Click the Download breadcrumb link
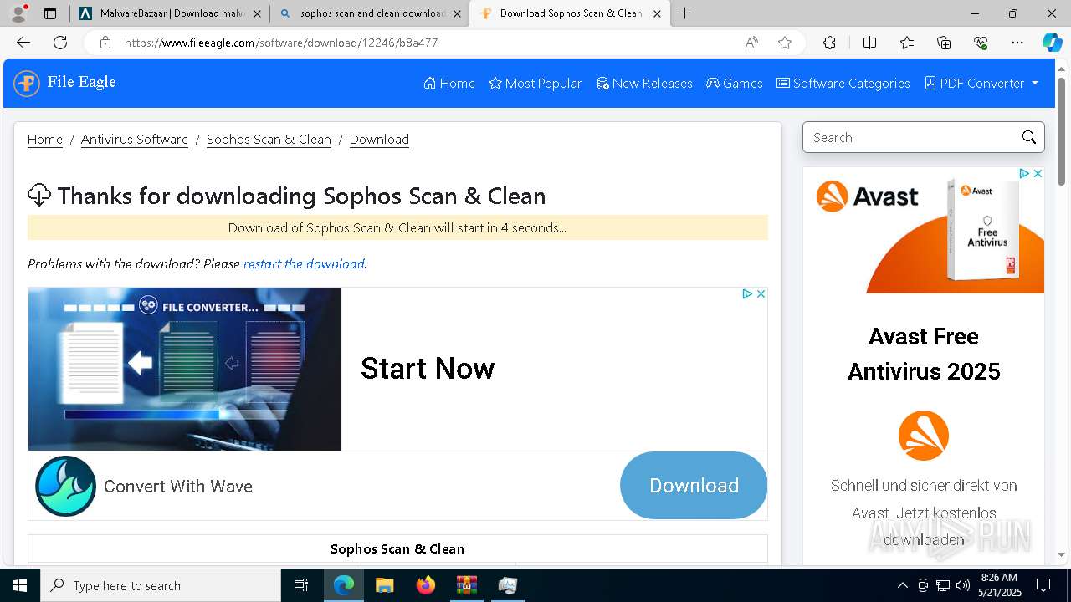This screenshot has height=602, width=1071. (379, 140)
